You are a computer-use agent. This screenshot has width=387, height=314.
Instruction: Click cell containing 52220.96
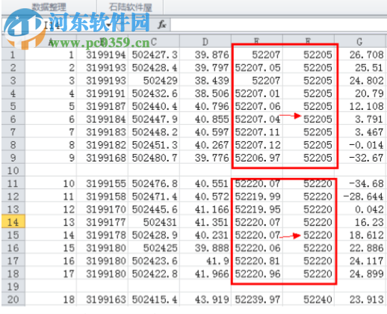click(x=257, y=274)
